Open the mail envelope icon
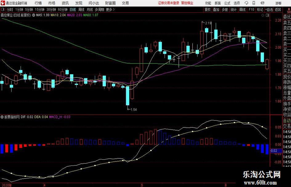 [262, 3]
